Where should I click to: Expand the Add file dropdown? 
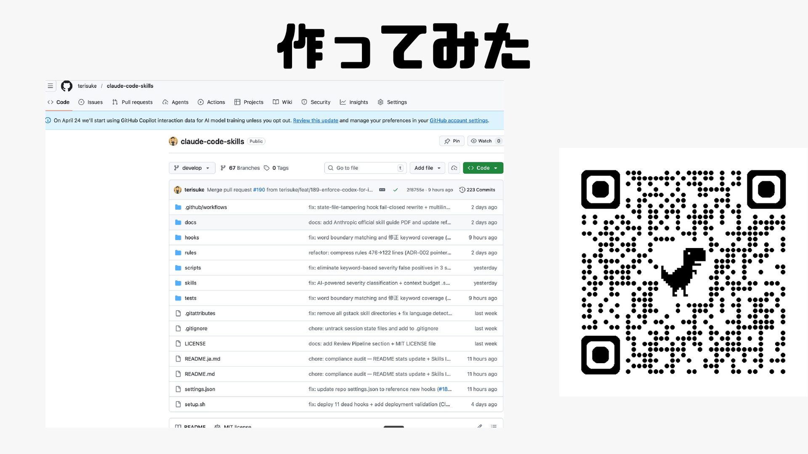click(427, 168)
